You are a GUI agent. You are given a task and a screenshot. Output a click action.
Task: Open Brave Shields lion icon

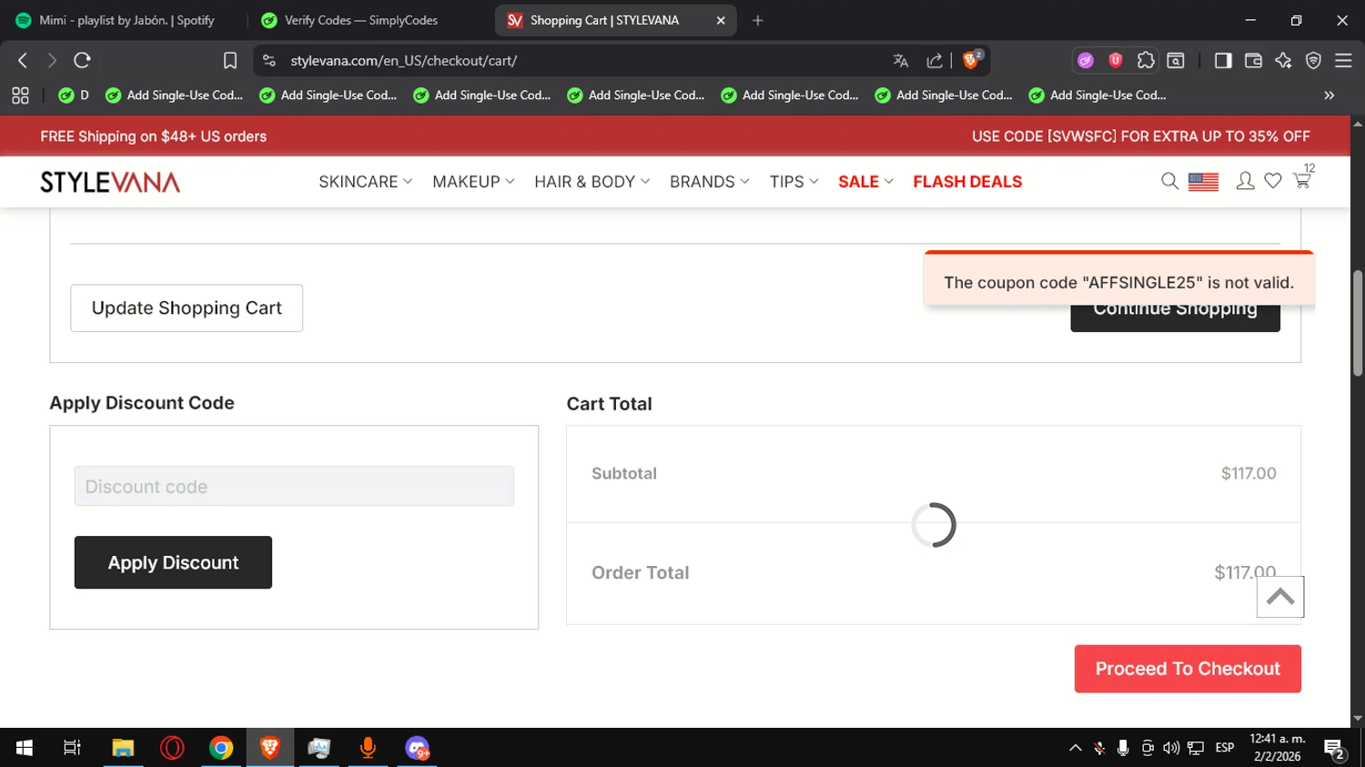(972, 59)
